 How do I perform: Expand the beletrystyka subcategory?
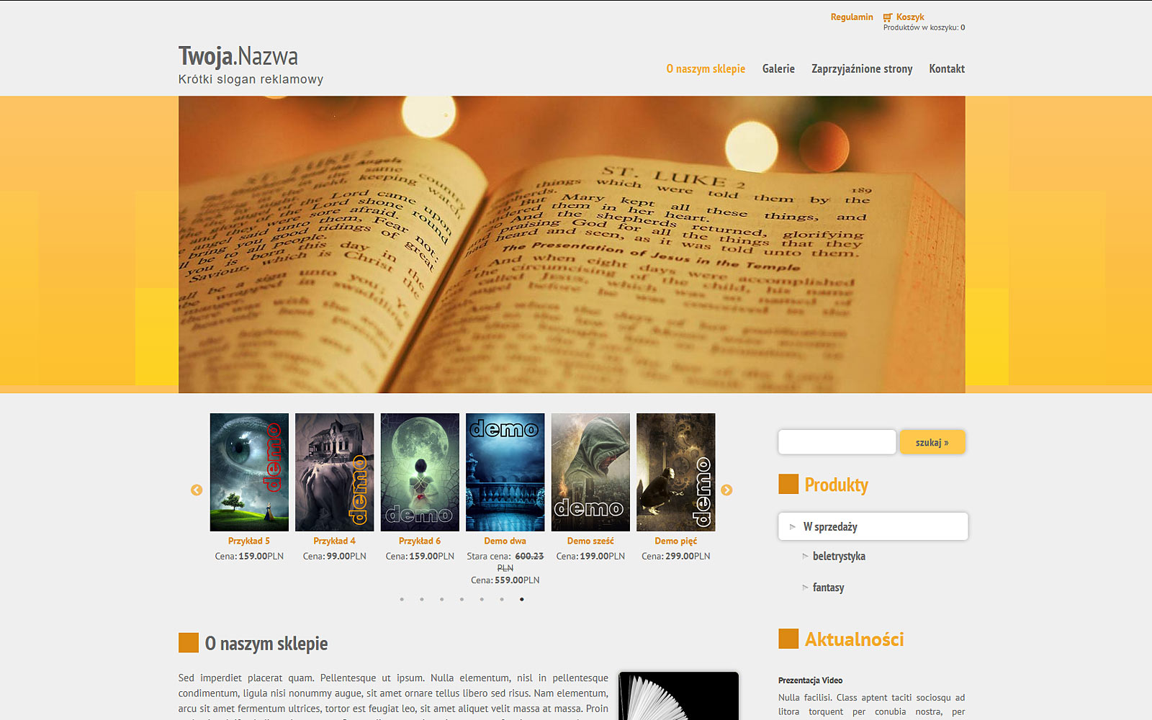(x=838, y=557)
